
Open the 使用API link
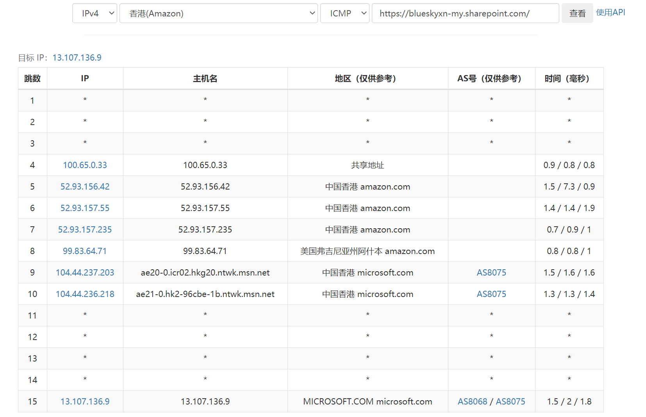[x=610, y=13]
